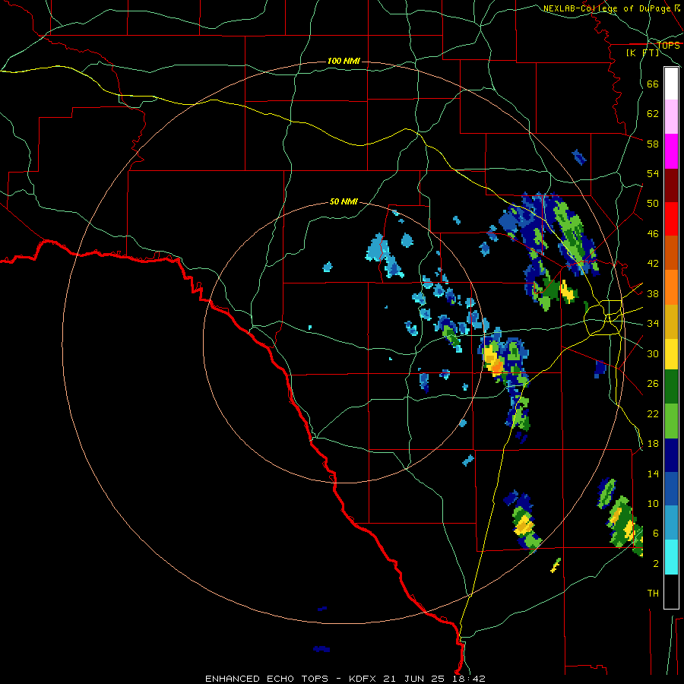This screenshot has width=684, height=684.
Task: Click the '42' legend value
Action: [x=653, y=264]
